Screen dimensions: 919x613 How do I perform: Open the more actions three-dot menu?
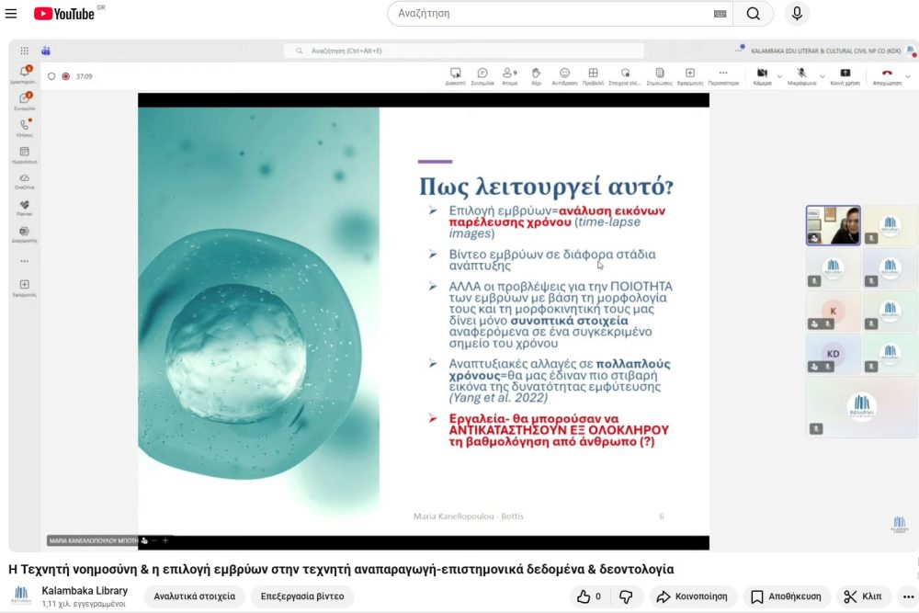908,596
